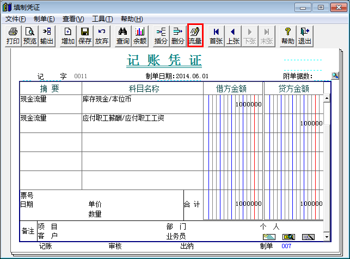Viewport: 350px width, 259px height.
Task: Open the 帮助(H) menu
Action: [132, 19]
